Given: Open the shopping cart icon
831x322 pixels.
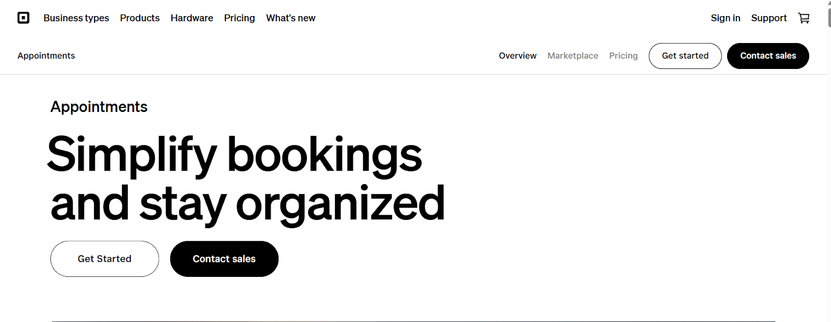Looking at the screenshot, I should point(804,18).
